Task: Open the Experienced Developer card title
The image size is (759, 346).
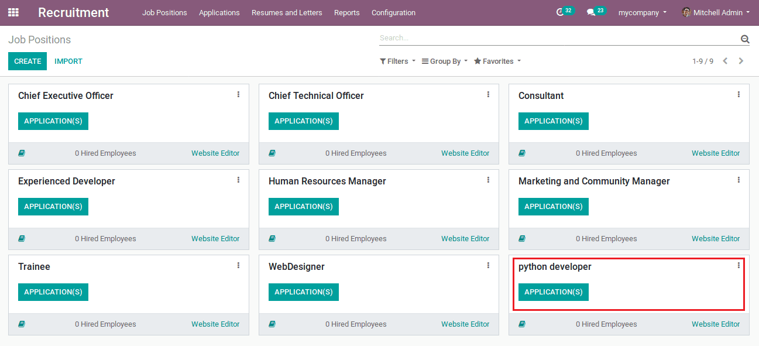Action: pos(67,181)
